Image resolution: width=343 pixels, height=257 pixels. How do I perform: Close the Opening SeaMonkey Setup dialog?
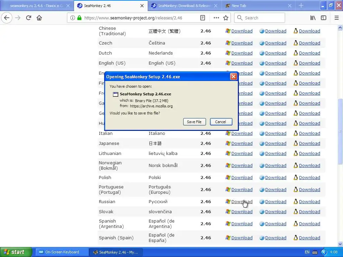[x=233, y=77]
